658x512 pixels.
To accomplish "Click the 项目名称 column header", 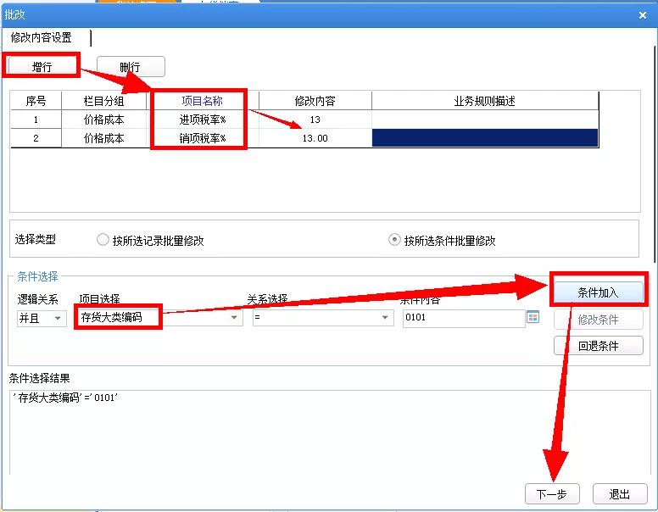I will click(203, 101).
